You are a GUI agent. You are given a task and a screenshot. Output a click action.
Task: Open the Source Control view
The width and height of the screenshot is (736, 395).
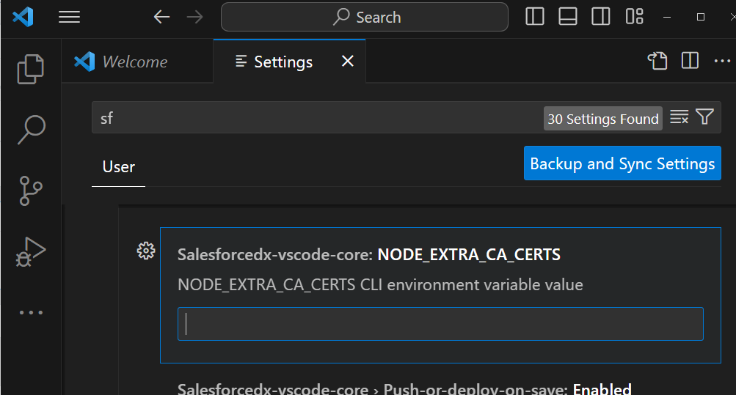(31, 191)
